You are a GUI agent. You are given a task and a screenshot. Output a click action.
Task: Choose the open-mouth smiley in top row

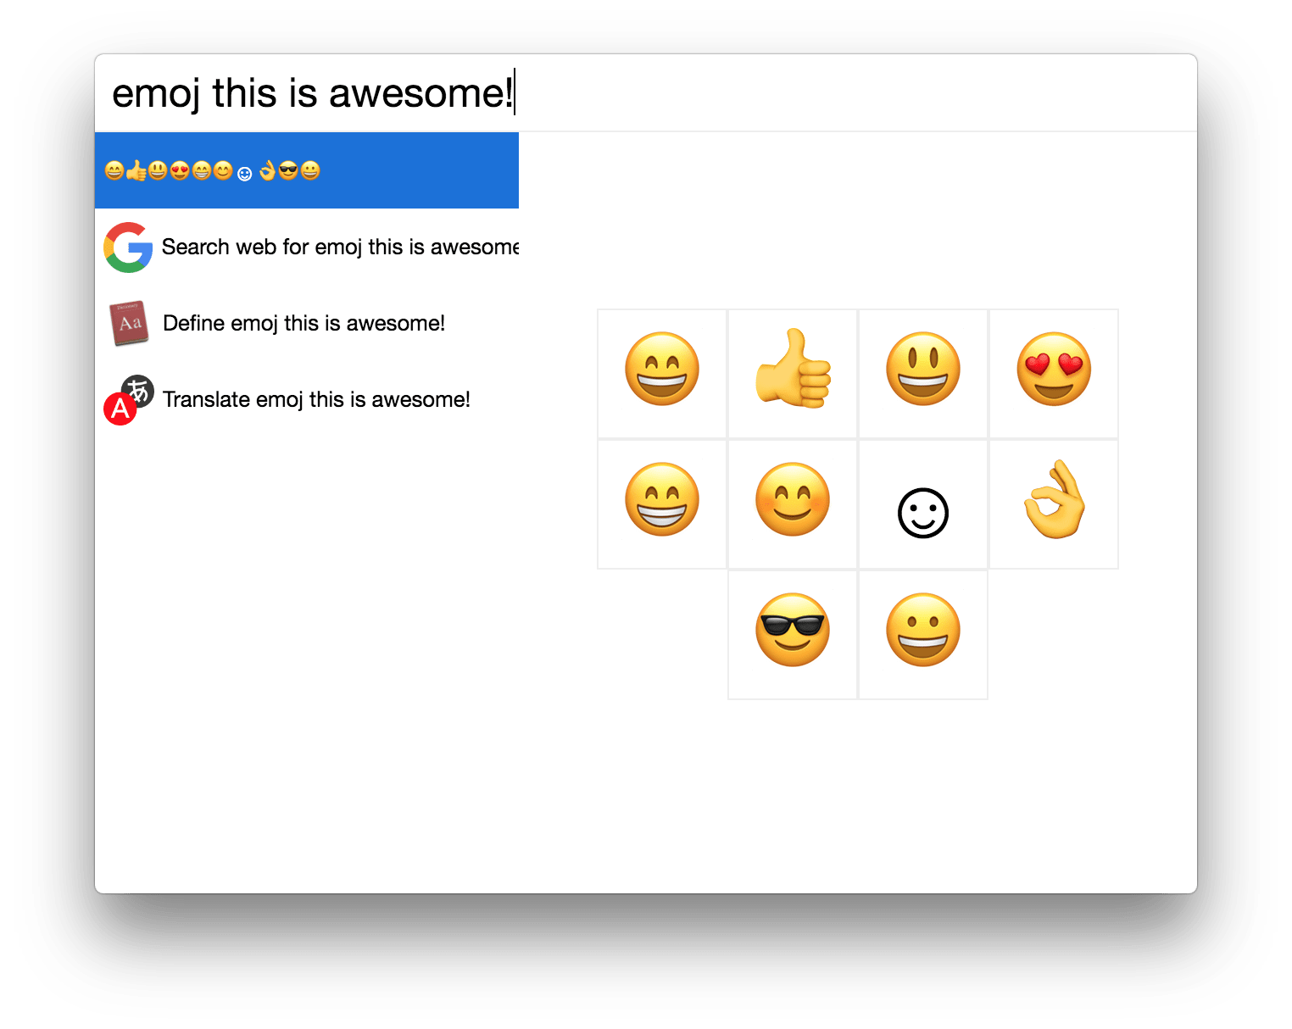point(923,374)
